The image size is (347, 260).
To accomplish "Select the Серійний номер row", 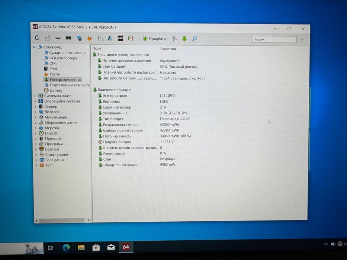I will (132, 107).
